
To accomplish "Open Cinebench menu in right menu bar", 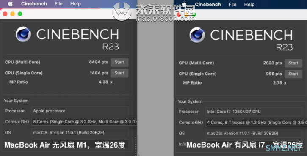I will click(x=208, y=5).
